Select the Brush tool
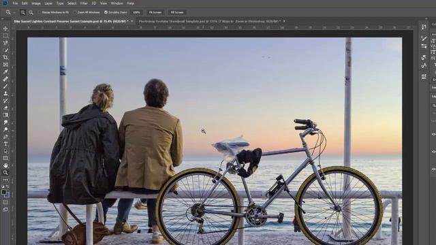436x245 pixels. (5, 86)
